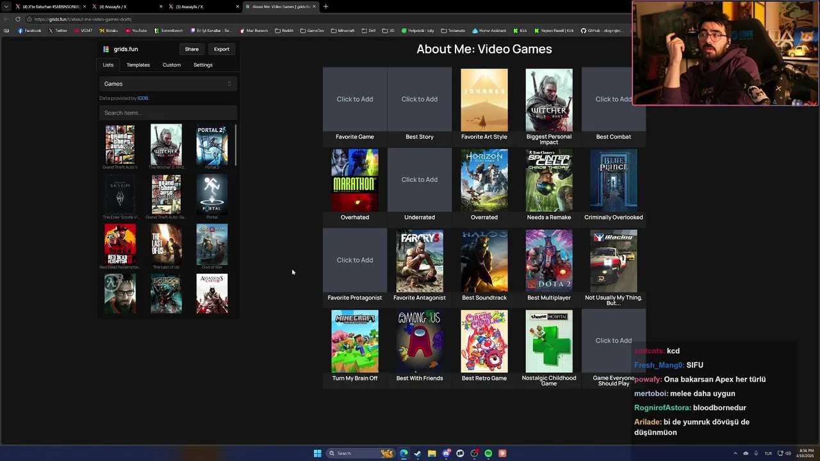Open the Mac Rumors bookmark
Screen dimensions: 820x461
(254, 31)
